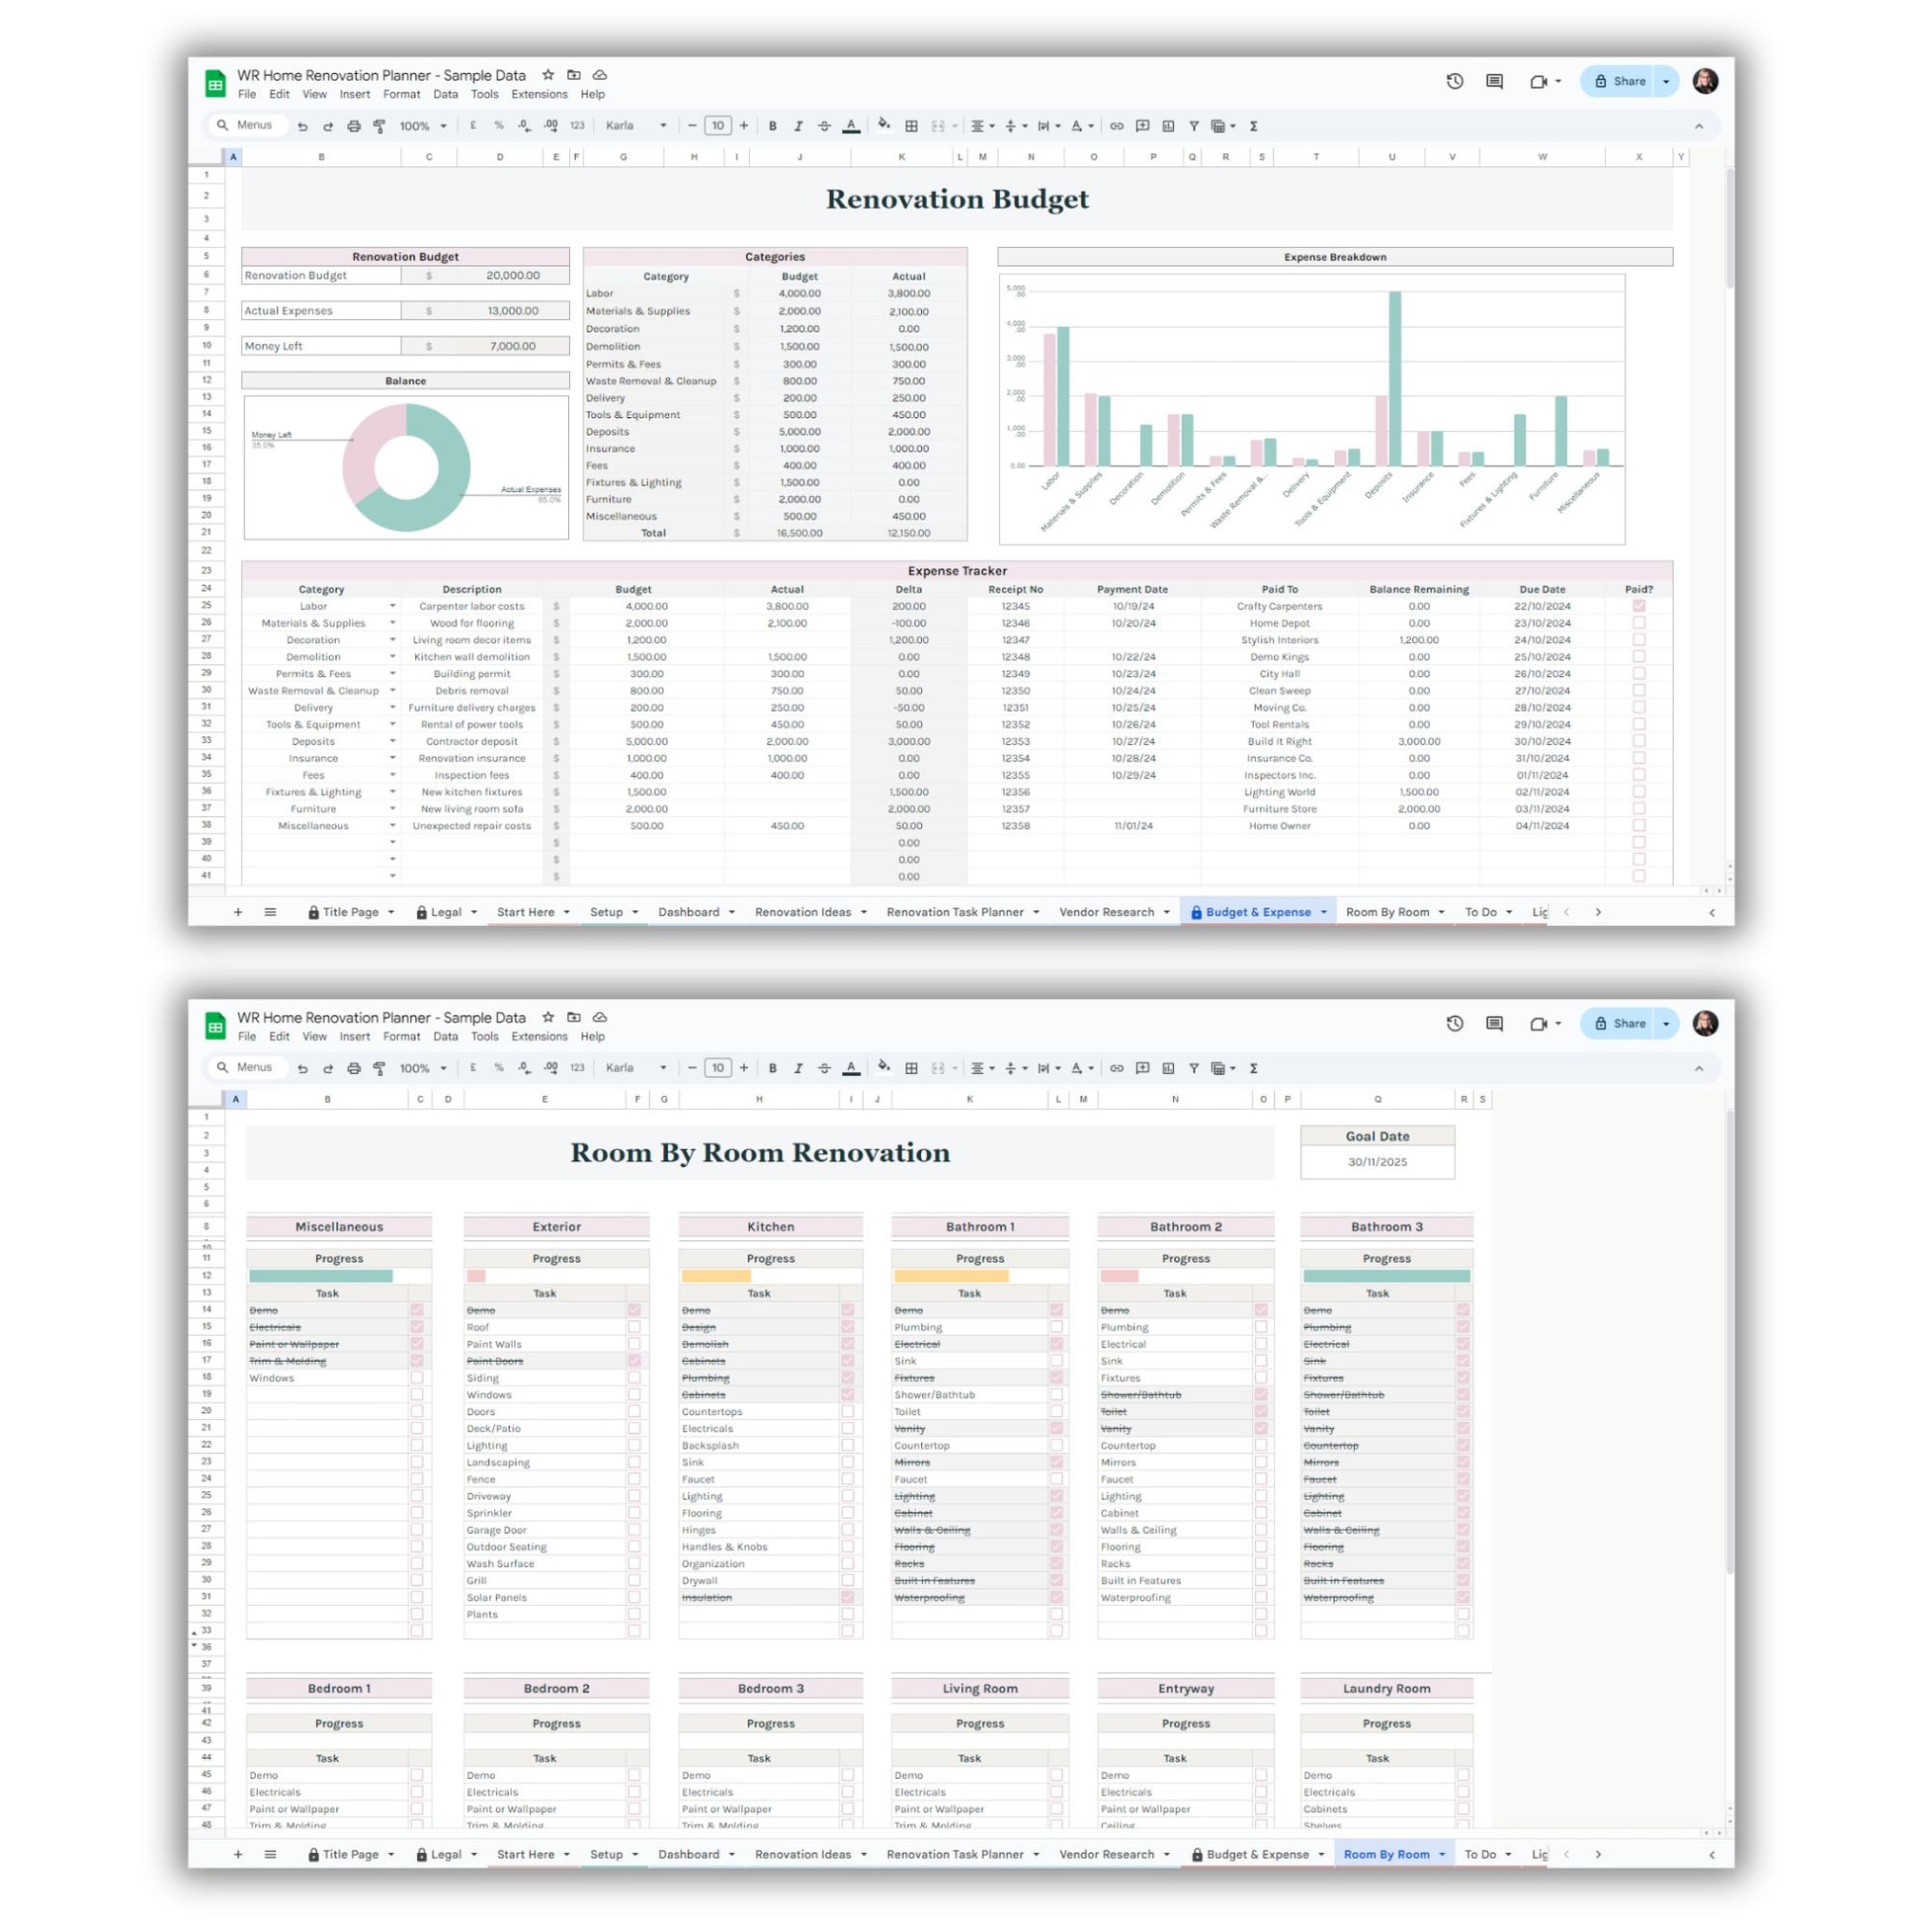1923x1923 pixels.
Task: Click the insert link icon in the Renovation Budget window
Action: 1117,126
